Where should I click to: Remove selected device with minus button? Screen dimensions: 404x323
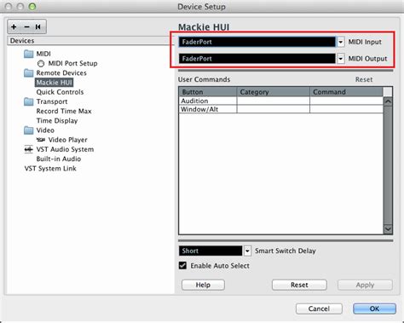(26, 27)
